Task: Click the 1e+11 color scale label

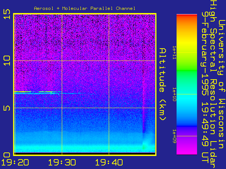Action: coord(174,52)
